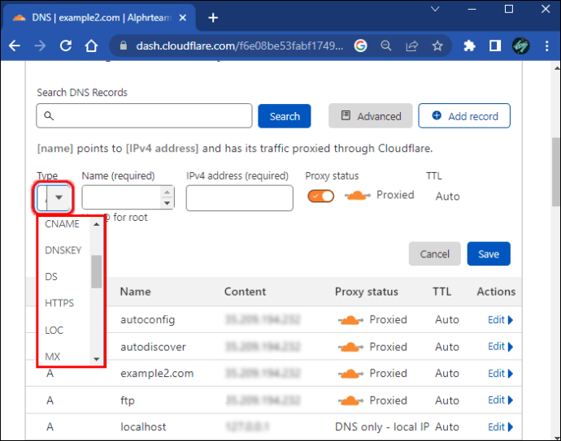
Task: Click the IPv4 address field
Action: click(240, 198)
